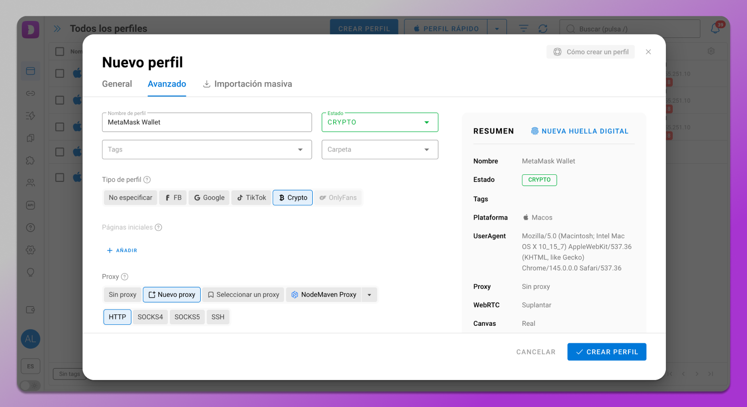Open the filter list icon
This screenshot has height=407, width=747.
pyautogui.click(x=523, y=29)
